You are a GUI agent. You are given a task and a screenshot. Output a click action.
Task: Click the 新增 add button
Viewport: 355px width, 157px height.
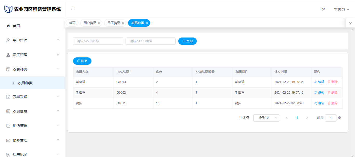tap(82, 61)
